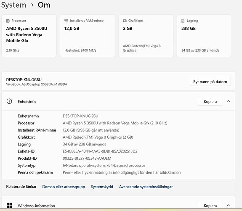Image resolution: width=242 pixels, height=211 pixels.
Task: Click the breadcrumb arrow between System and Om
Action: tap(32, 5)
